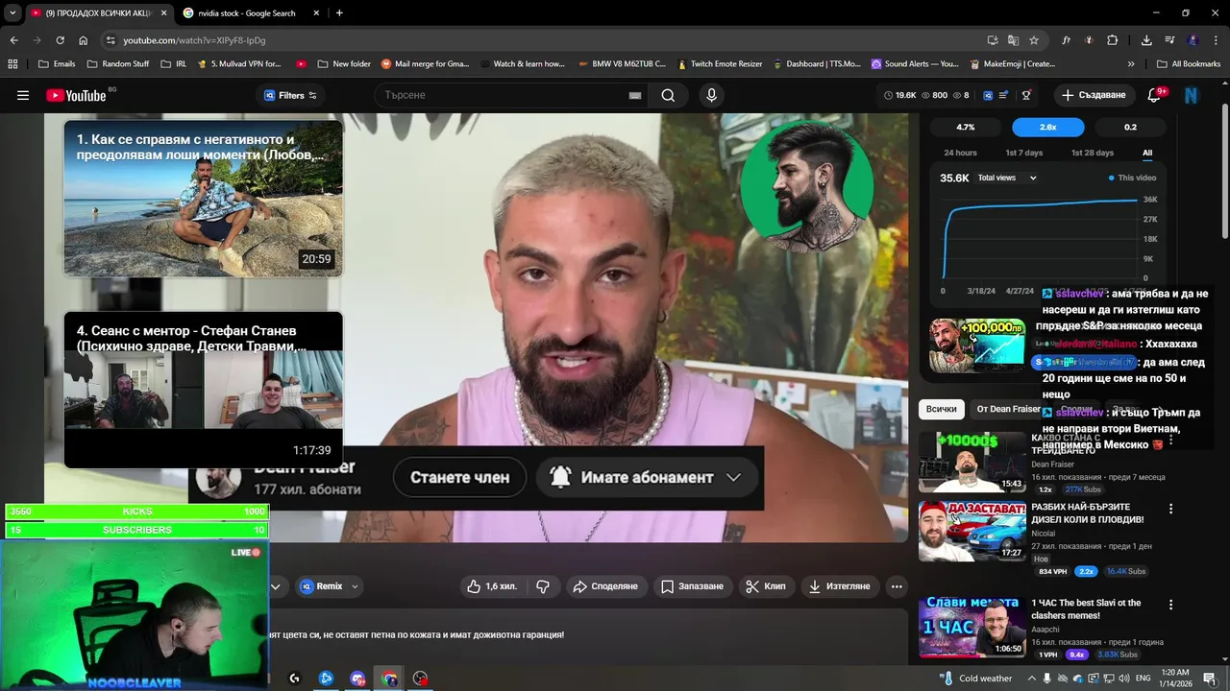Switch to 1st 7 days tab
Viewport: 1230px width, 691px height.
point(1023,153)
